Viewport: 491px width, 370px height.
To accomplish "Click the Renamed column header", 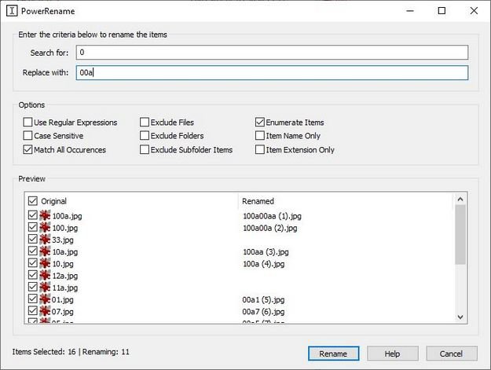I will (258, 201).
